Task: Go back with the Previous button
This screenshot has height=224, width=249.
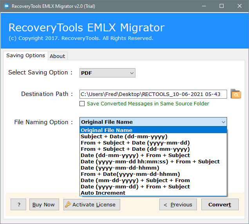Action: click(x=178, y=204)
